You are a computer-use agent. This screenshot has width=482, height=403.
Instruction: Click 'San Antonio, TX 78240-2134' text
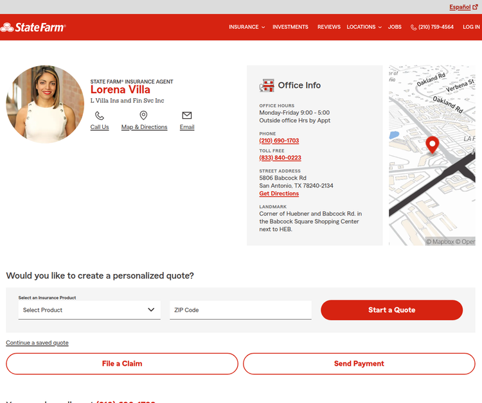point(296,185)
